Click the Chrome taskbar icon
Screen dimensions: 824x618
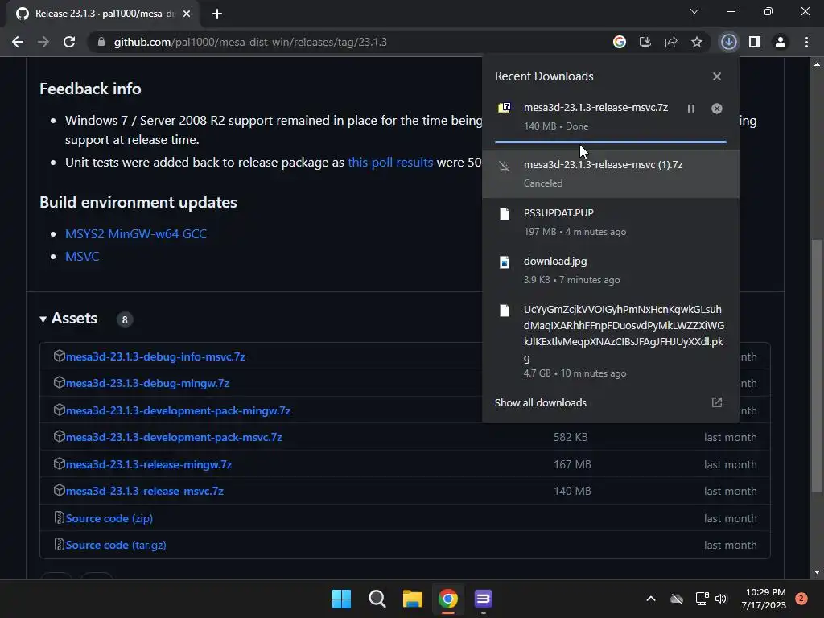(x=447, y=599)
